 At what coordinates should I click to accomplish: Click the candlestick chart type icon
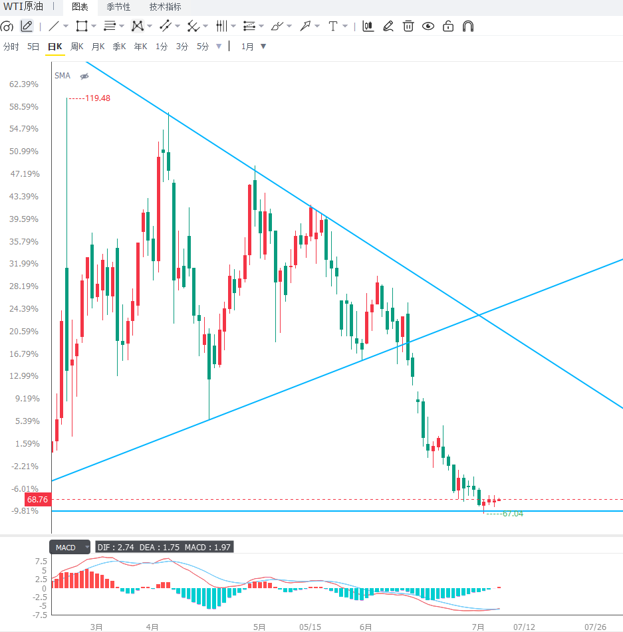pos(368,26)
